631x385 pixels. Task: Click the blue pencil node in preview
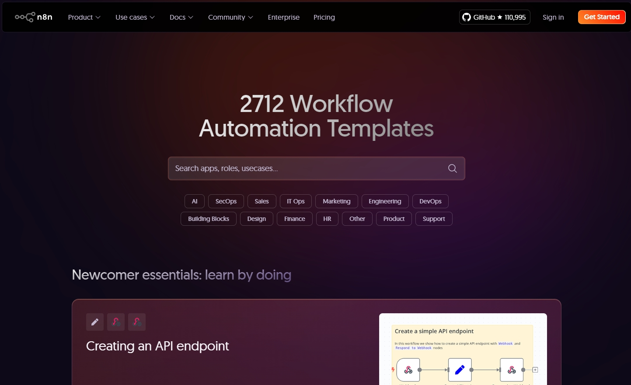[460, 370]
